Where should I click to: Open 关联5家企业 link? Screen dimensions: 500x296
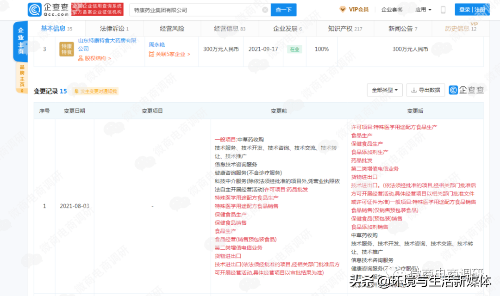click(x=169, y=54)
